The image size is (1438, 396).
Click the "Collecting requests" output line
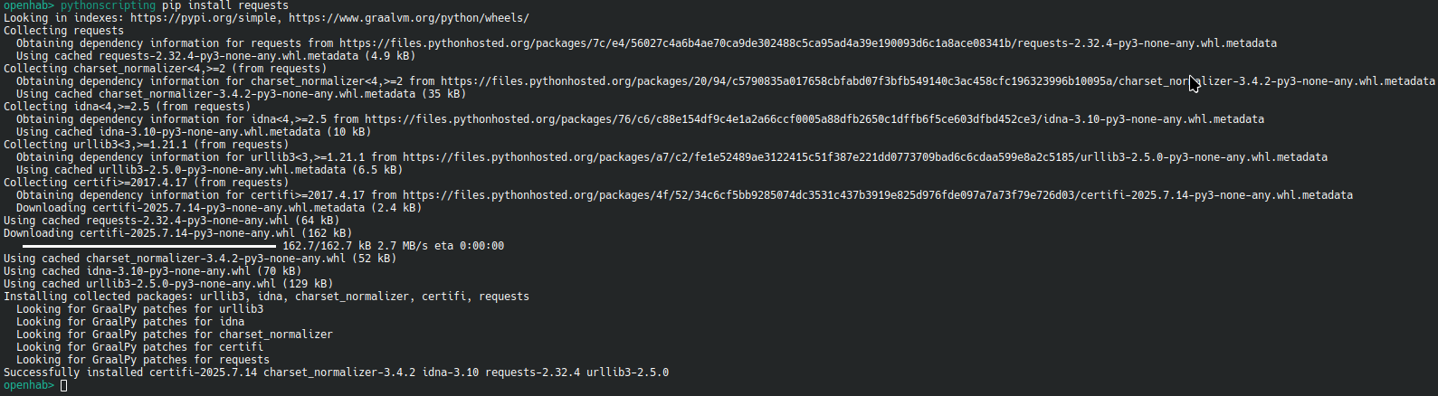63,31
